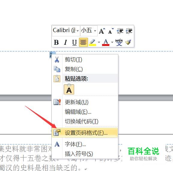Choose 剪切(T) from context menu

(x=85, y=60)
